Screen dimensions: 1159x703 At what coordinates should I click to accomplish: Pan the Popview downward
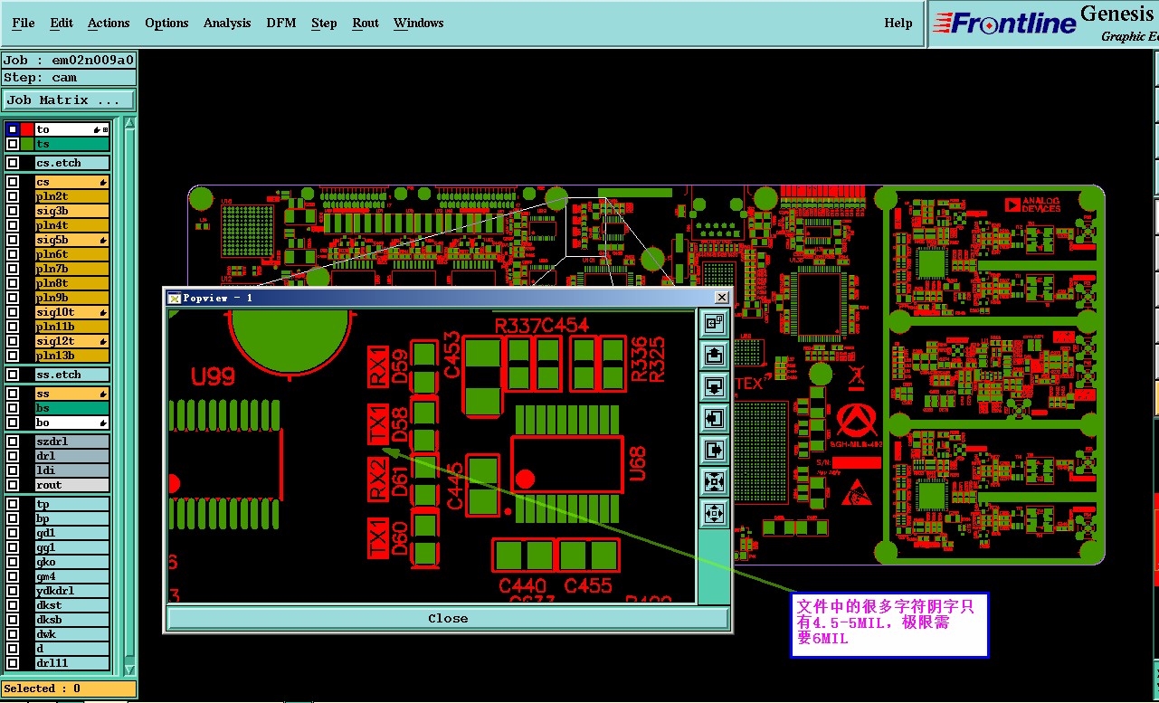[714, 387]
